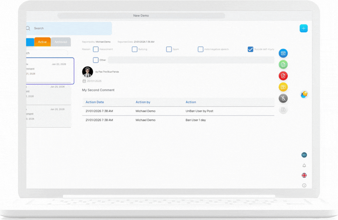
Task: Click the Action by column header
Action: point(143,102)
